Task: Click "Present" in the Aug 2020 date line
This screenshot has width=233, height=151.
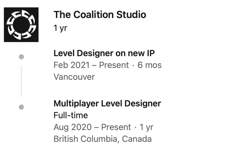Action: tap(116, 127)
